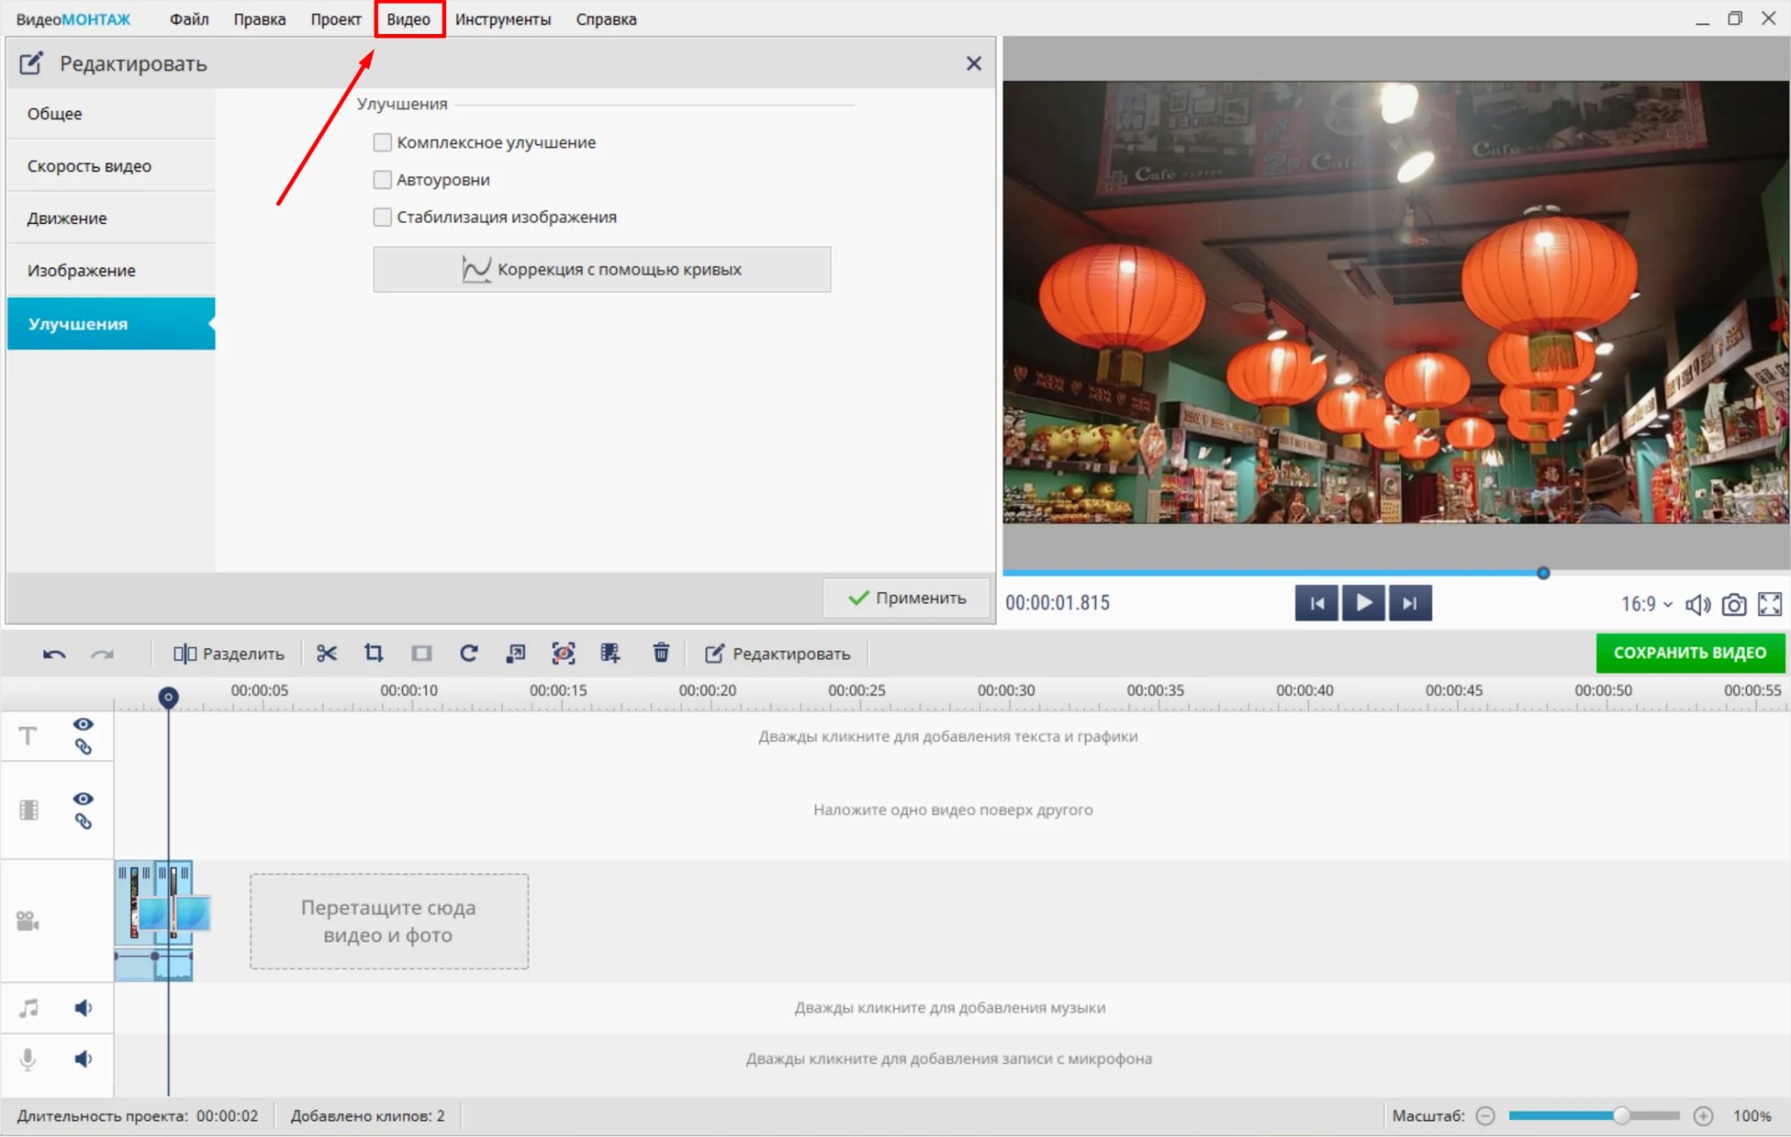Open the Правка menu
Viewport: 1791px width, 1137px height.
[x=260, y=19]
